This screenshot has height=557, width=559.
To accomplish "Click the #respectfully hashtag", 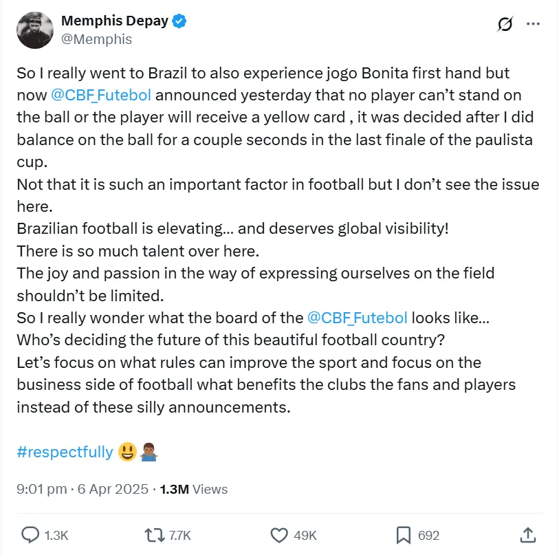I will pos(65,452).
